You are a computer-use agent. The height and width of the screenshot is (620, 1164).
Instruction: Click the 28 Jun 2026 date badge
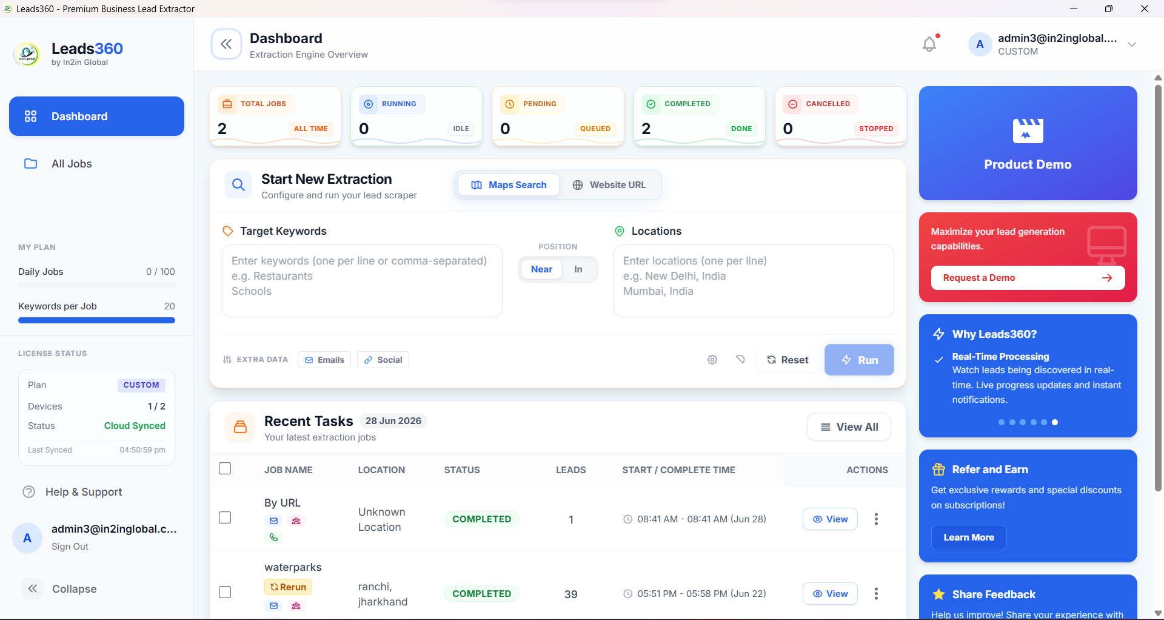click(x=393, y=421)
